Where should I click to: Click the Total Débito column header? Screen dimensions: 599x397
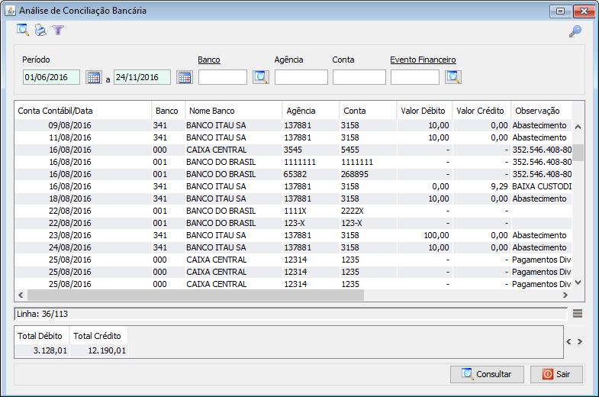[42, 336]
